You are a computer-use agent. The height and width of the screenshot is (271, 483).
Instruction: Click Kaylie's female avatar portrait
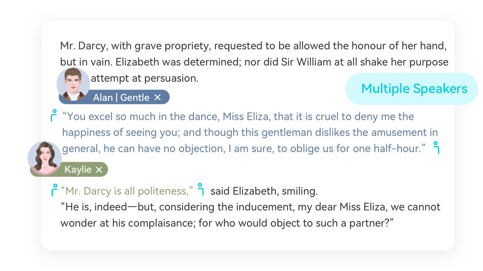pyautogui.click(x=45, y=158)
